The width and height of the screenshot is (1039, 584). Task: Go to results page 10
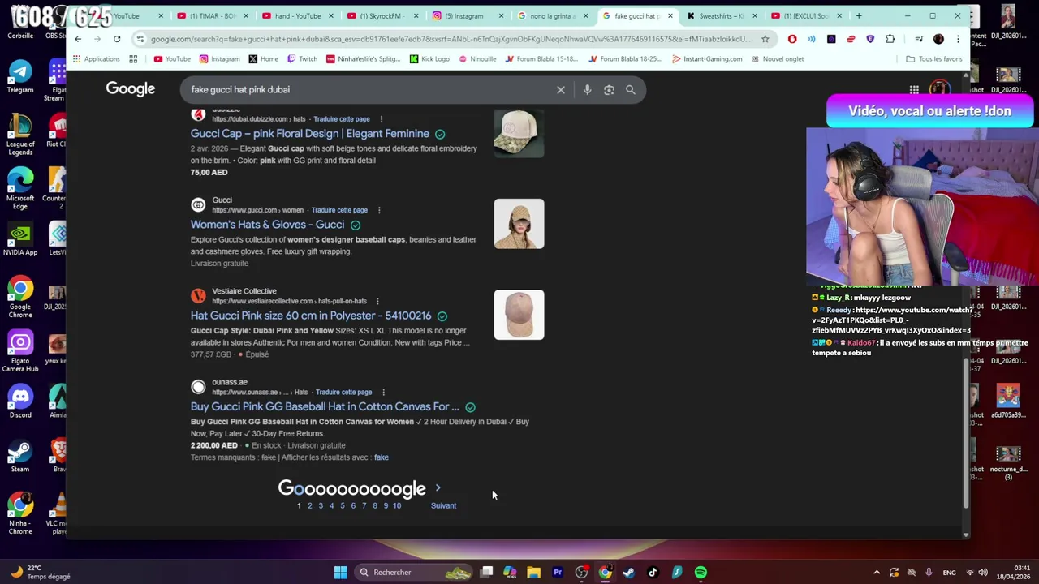point(397,505)
